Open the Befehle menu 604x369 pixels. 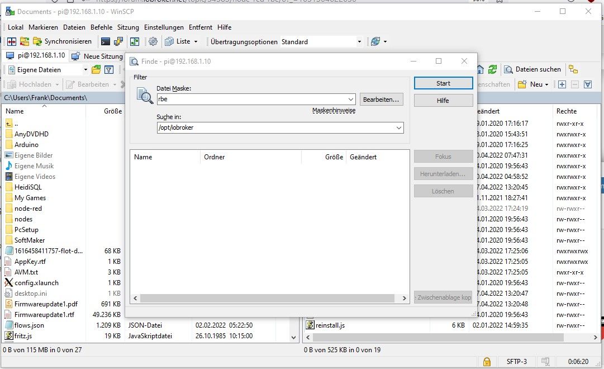(x=101, y=27)
